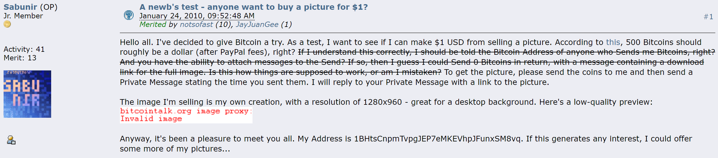The height and width of the screenshot is (158, 718).
Task: Click the 'Jr. Member' rank label
Action: point(23,16)
